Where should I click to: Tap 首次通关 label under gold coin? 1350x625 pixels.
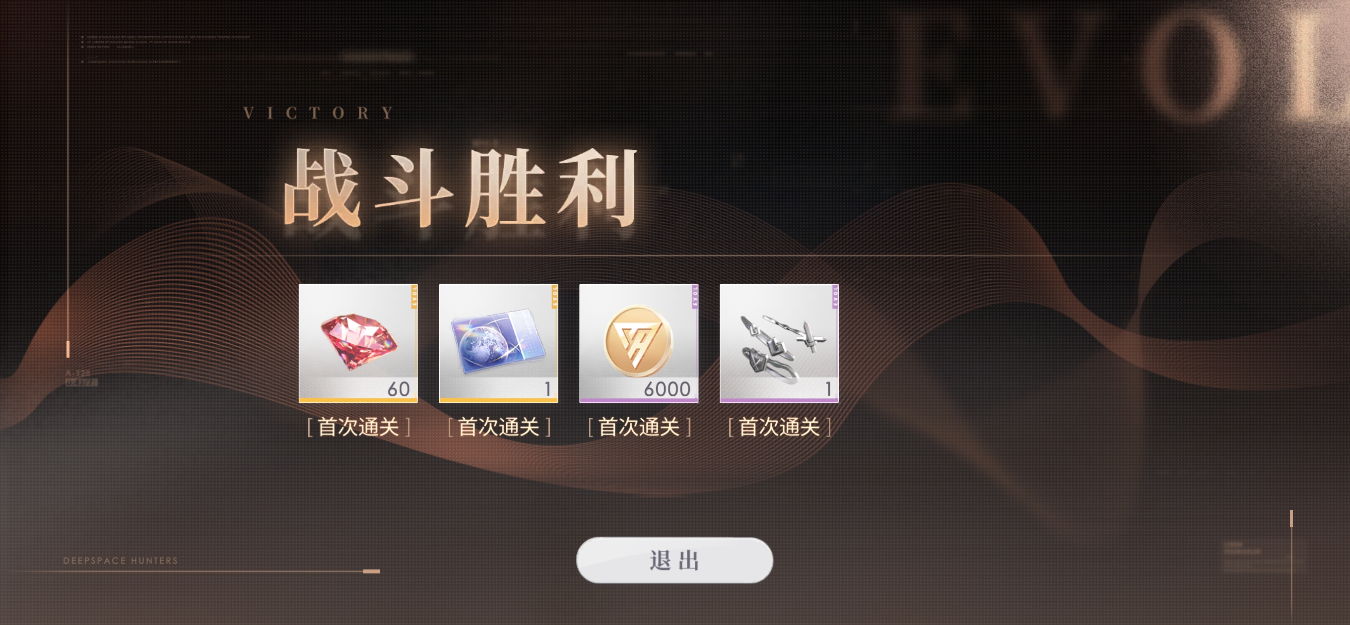[639, 427]
